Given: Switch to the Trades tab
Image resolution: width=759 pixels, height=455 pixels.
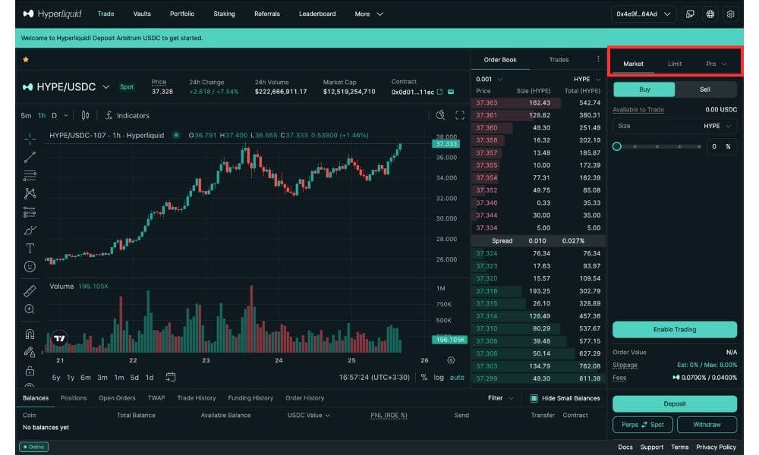Looking at the screenshot, I should click(x=559, y=59).
